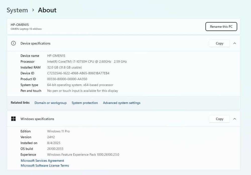Collapse the Windows specifications section chevron
Image resolution: width=251 pixels, height=175 pixels.
[235, 119]
